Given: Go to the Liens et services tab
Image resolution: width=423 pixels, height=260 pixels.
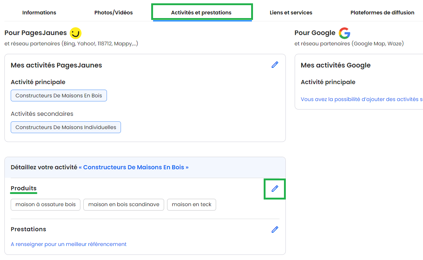Looking at the screenshot, I should (x=291, y=13).
